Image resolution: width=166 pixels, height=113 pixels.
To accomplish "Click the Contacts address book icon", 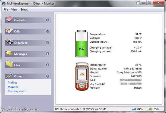I will click(9, 19).
